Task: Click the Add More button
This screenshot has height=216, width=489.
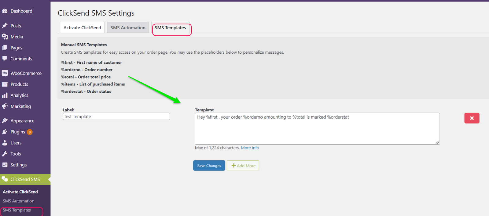Action: point(243,165)
